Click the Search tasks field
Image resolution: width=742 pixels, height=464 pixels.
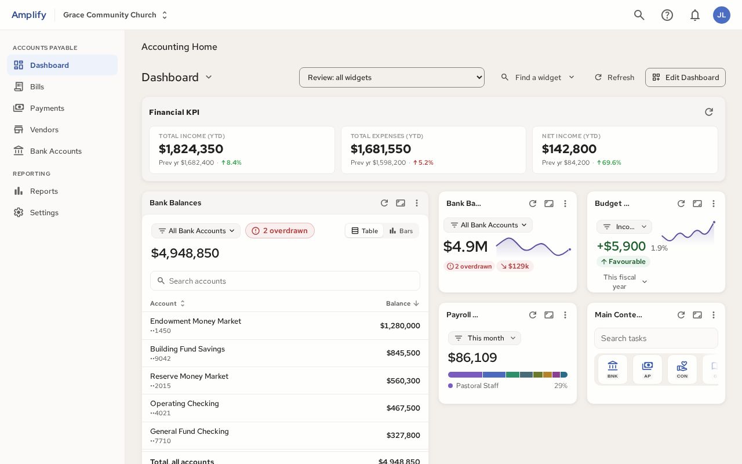click(656, 338)
